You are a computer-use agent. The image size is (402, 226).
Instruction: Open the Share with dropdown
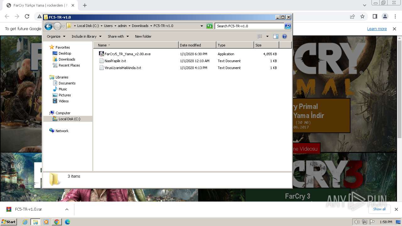pyautogui.click(x=118, y=36)
